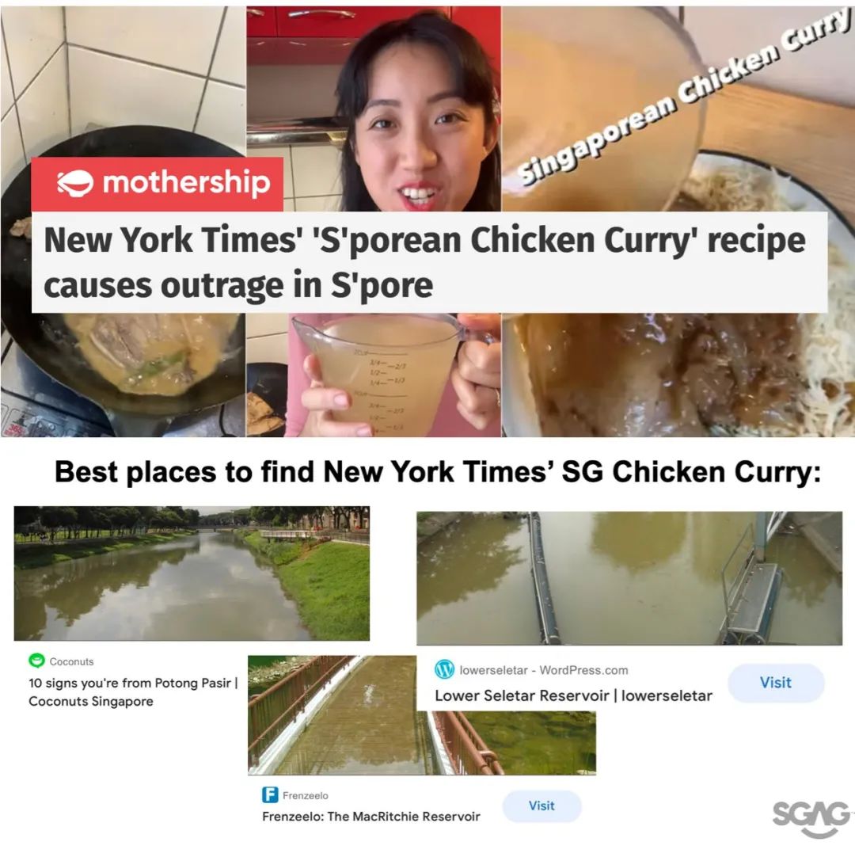This screenshot has width=855, height=857.
Task: Click the WordPress logo icon
Action: 444,669
